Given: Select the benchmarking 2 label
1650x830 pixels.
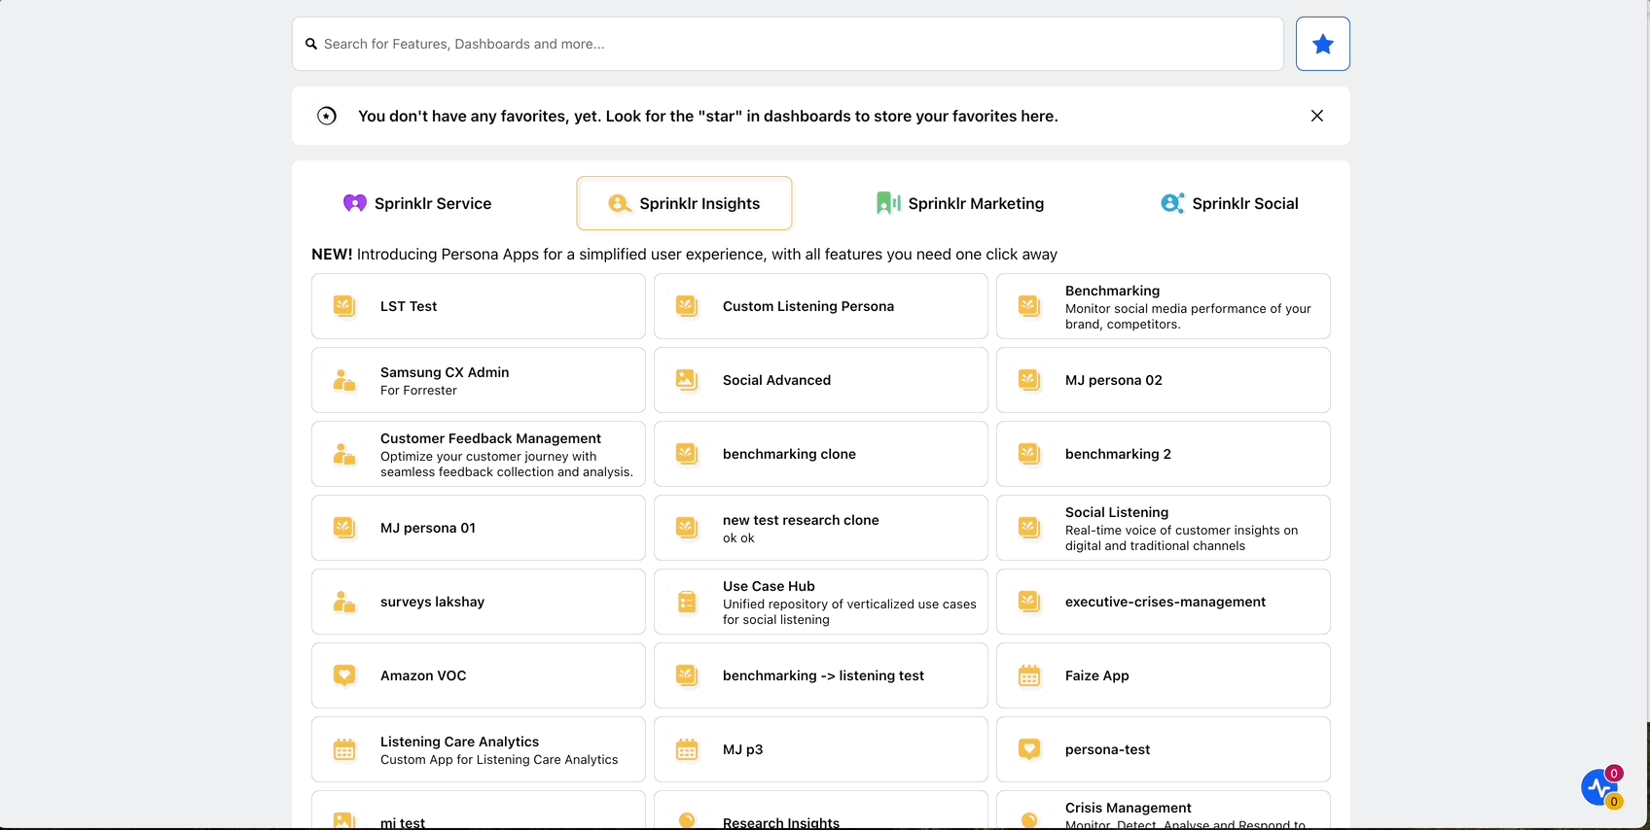Looking at the screenshot, I should (1118, 454).
